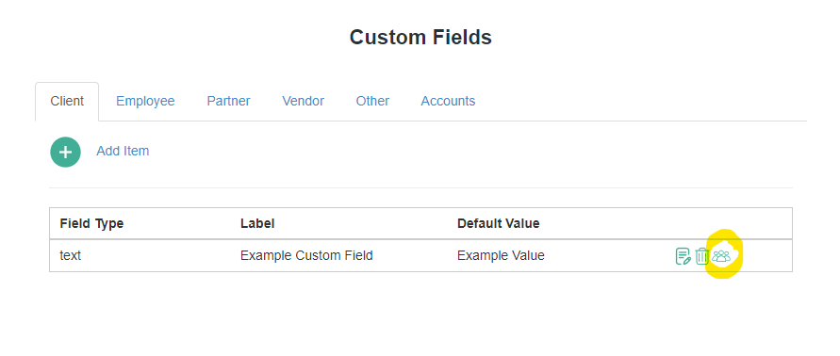Open the edit icon for Example Custom Field
The height and width of the screenshot is (356, 840).
683,256
